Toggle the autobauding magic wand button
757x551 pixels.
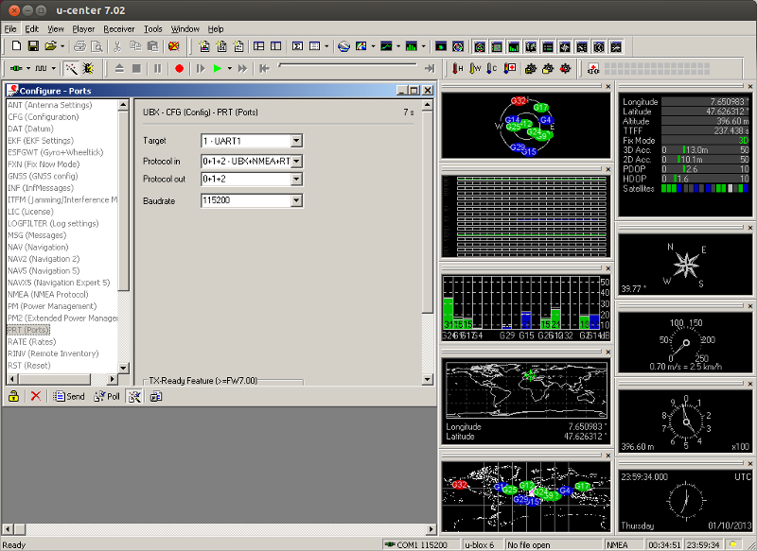pyautogui.click(x=72, y=68)
